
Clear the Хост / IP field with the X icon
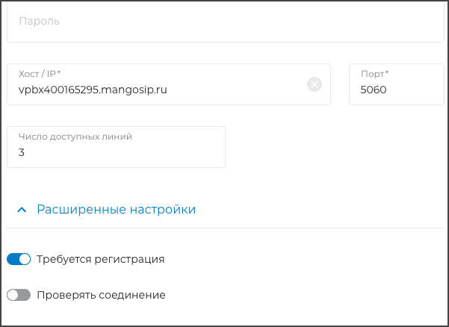click(x=315, y=84)
